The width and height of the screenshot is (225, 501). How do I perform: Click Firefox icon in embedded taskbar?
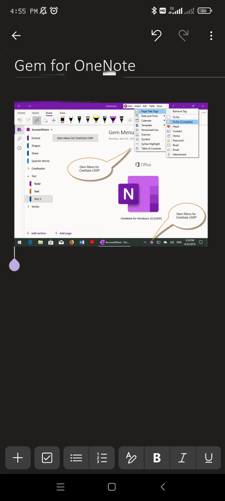pyautogui.click(x=71, y=242)
